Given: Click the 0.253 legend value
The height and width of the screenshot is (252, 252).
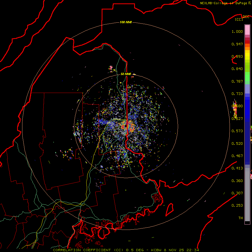Looking at the screenshot, I should (237, 206).
